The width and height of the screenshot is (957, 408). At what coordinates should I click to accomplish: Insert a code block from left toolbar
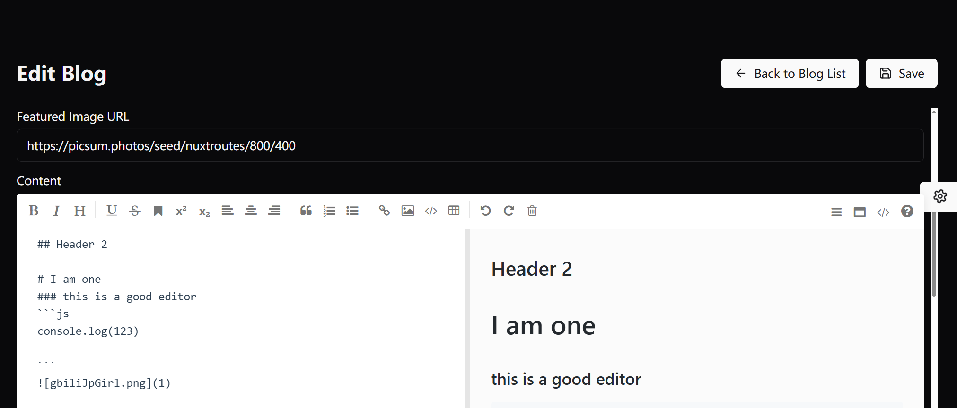(x=431, y=211)
